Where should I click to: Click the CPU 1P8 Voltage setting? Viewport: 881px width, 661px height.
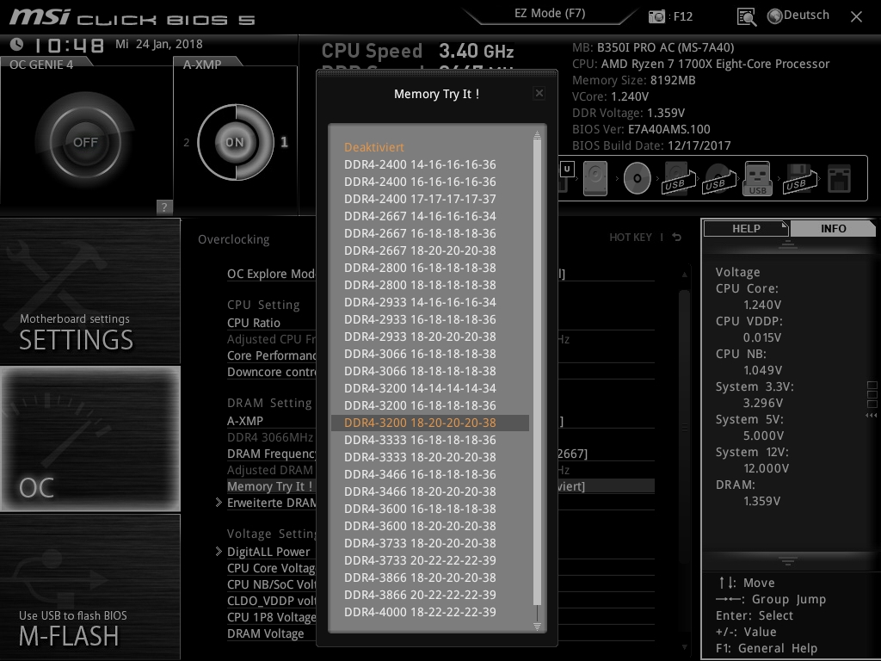coord(271,617)
